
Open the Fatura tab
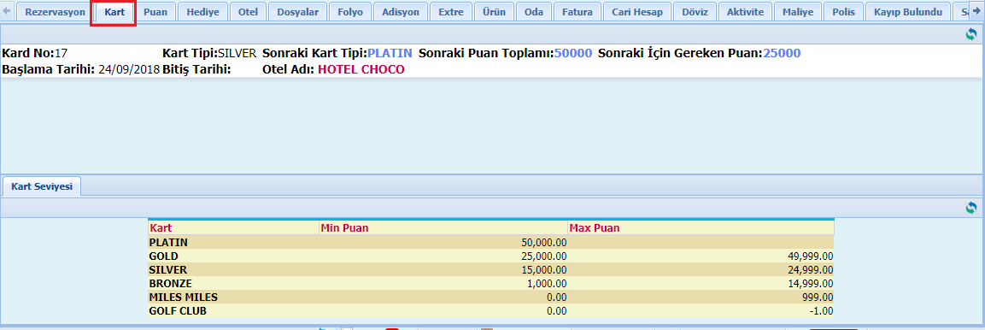click(x=578, y=12)
